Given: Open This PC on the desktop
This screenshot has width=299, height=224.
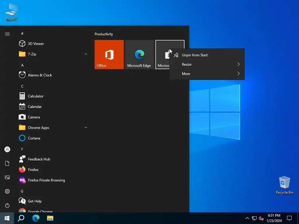Looking at the screenshot, I should [11, 12].
